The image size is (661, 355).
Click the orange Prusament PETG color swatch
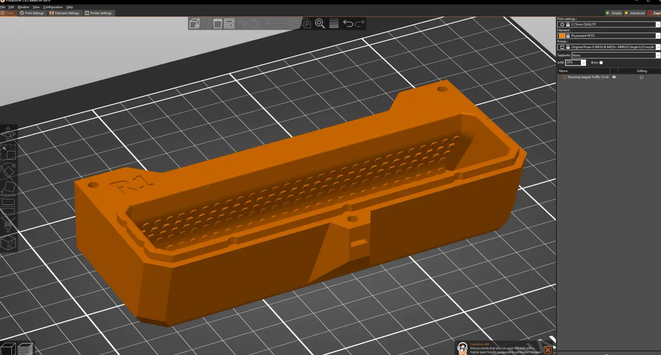tap(562, 36)
